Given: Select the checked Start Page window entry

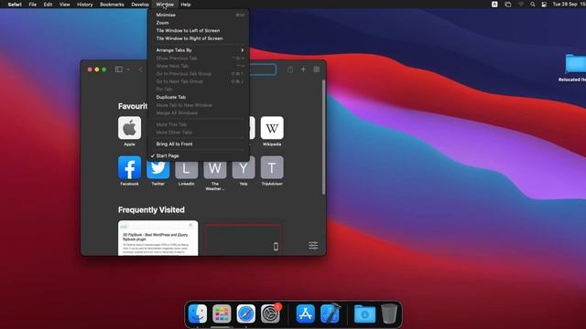Looking at the screenshot, I should point(198,155).
